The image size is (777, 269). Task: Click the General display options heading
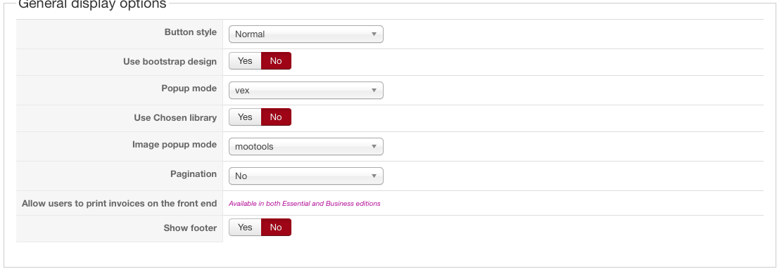(x=92, y=4)
